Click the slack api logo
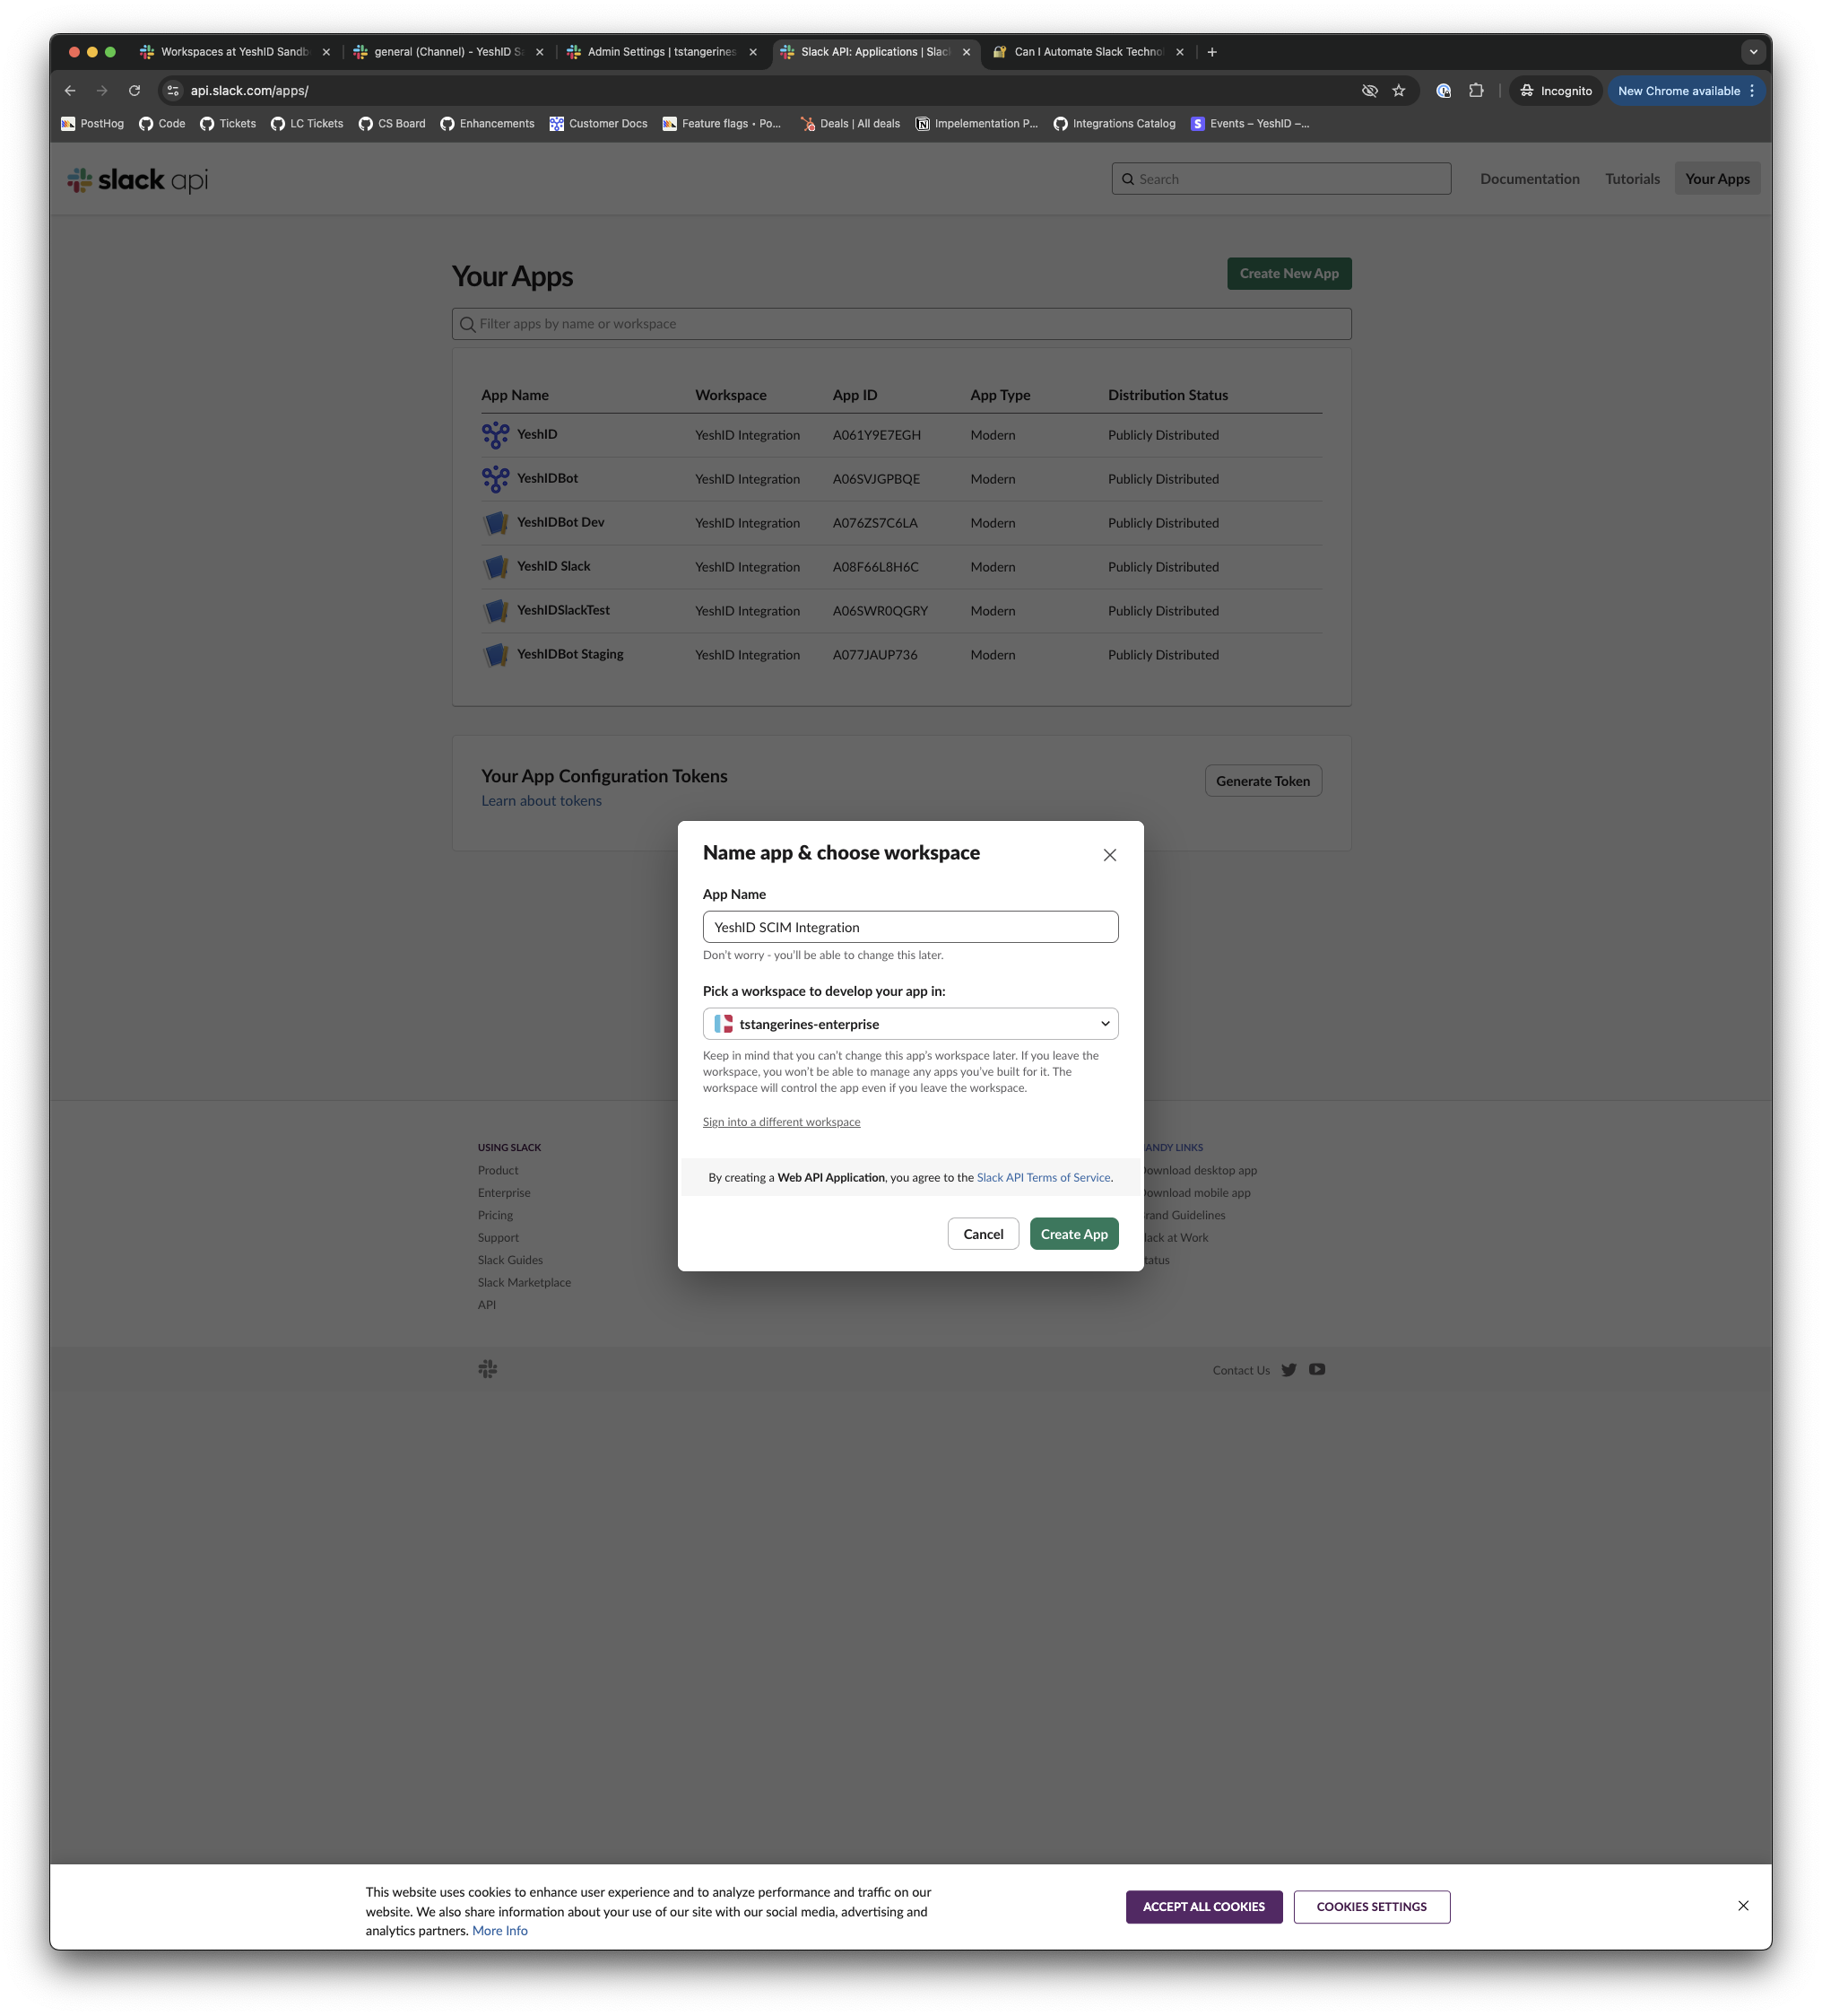Image resolution: width=1822 pixels, height=2016 pixels. tap(138, 180)
